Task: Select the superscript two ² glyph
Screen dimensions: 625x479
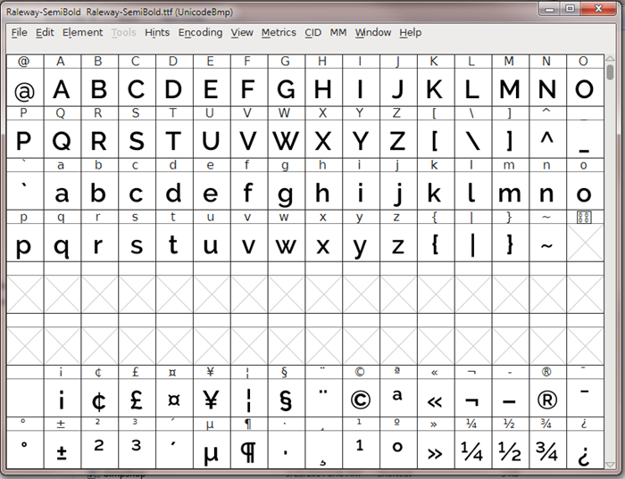Action: 100,450
